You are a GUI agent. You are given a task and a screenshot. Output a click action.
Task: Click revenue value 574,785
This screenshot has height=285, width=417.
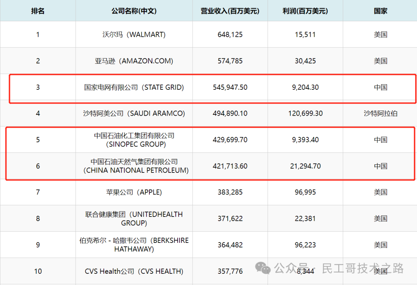click(x=230, y=61)
